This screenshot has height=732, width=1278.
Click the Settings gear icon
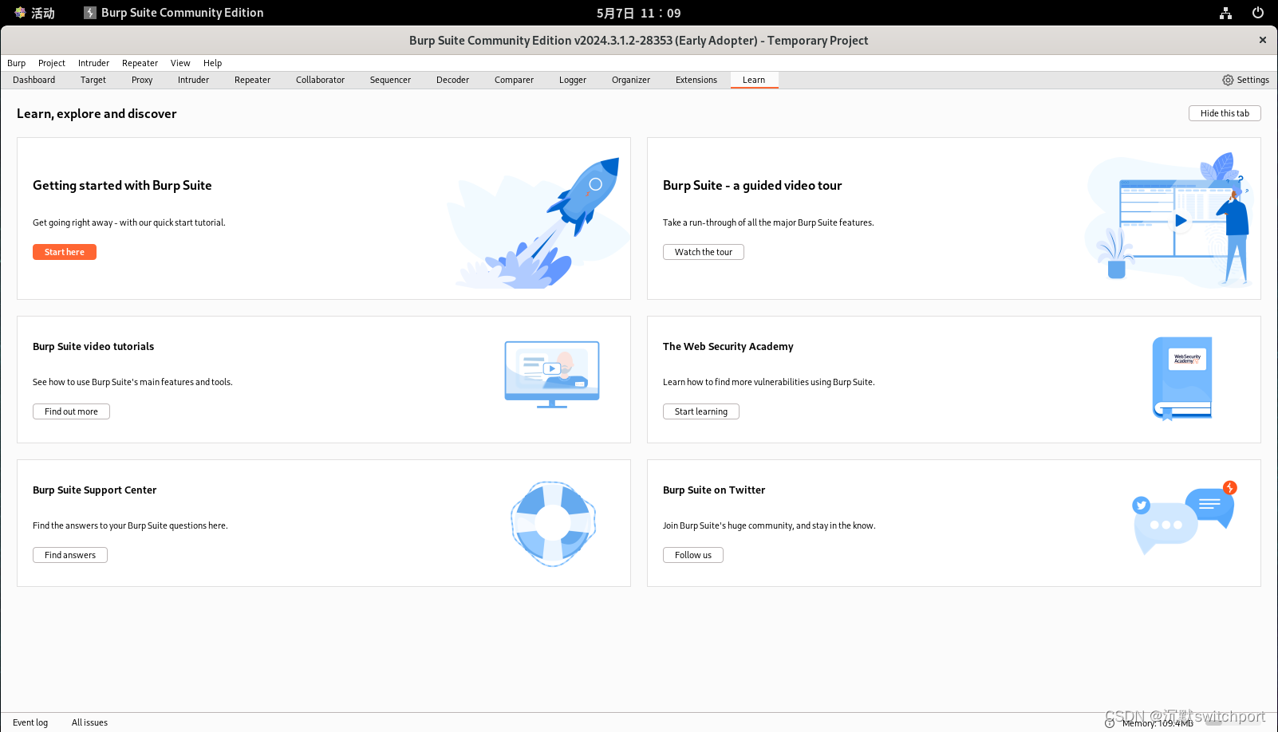click(x=1228, y=80)
